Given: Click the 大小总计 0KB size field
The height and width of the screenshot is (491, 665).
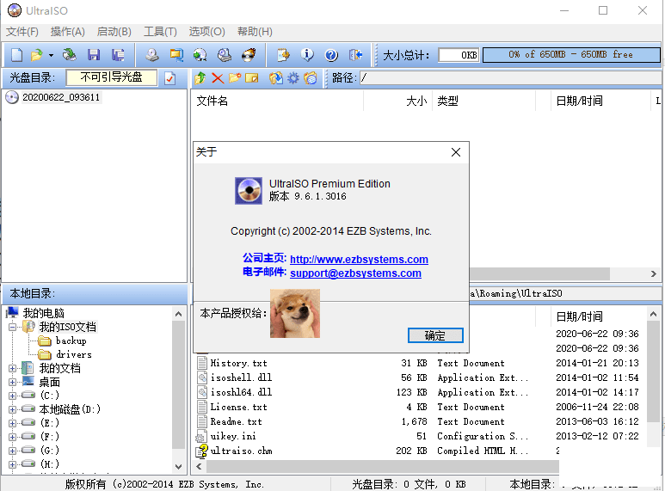Looking at the screenshot, I should click(x=459, y=55).
